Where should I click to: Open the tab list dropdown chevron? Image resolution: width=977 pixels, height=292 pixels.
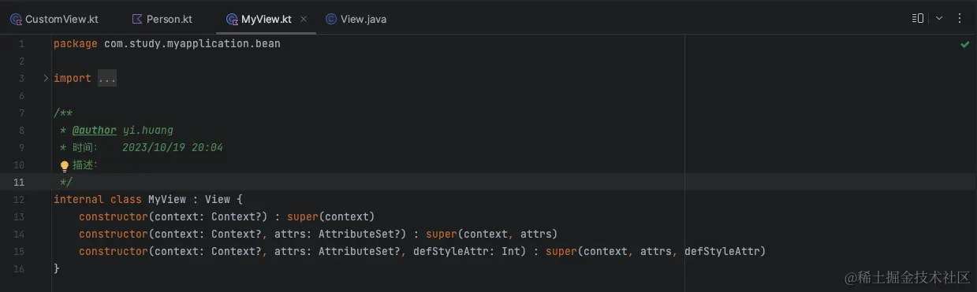(939, 18)
